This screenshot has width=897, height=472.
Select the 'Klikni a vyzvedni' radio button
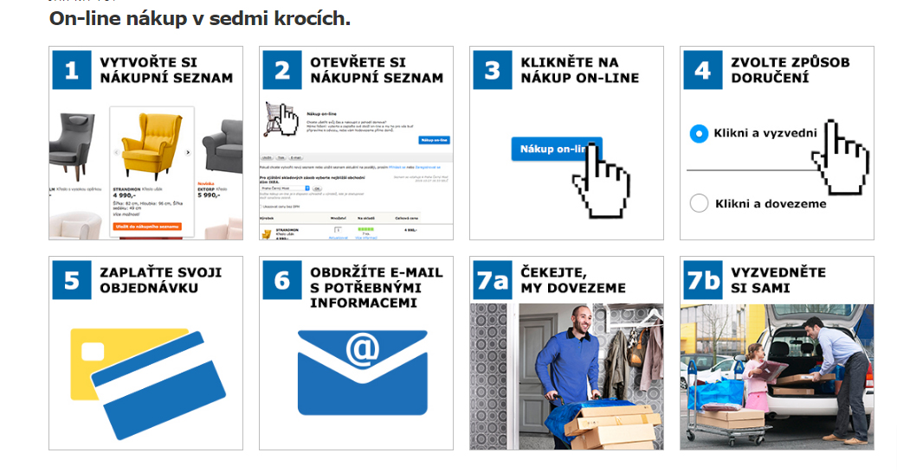click(699, 134)
